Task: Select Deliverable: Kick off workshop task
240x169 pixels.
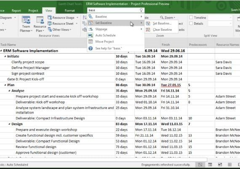Action: [40, 102]
